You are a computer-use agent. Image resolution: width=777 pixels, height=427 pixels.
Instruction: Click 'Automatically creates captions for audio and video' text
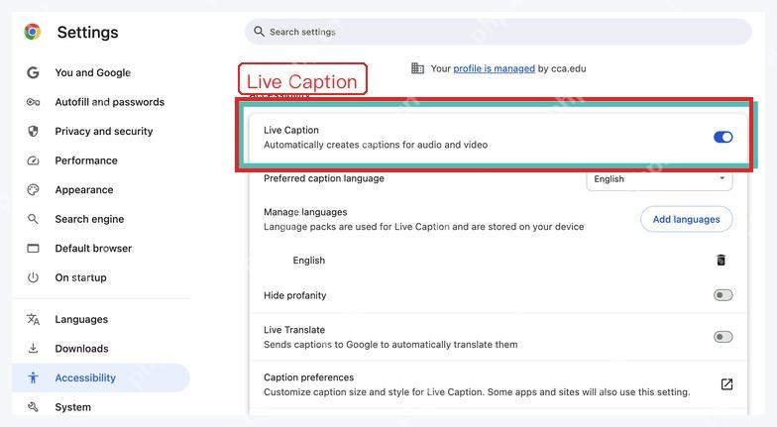376,145
